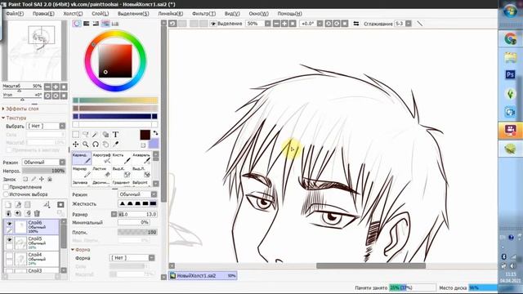523x294 pixels.
Task: Open the zoom 50% dropdown in toolbar
Action: click(267, 24)
